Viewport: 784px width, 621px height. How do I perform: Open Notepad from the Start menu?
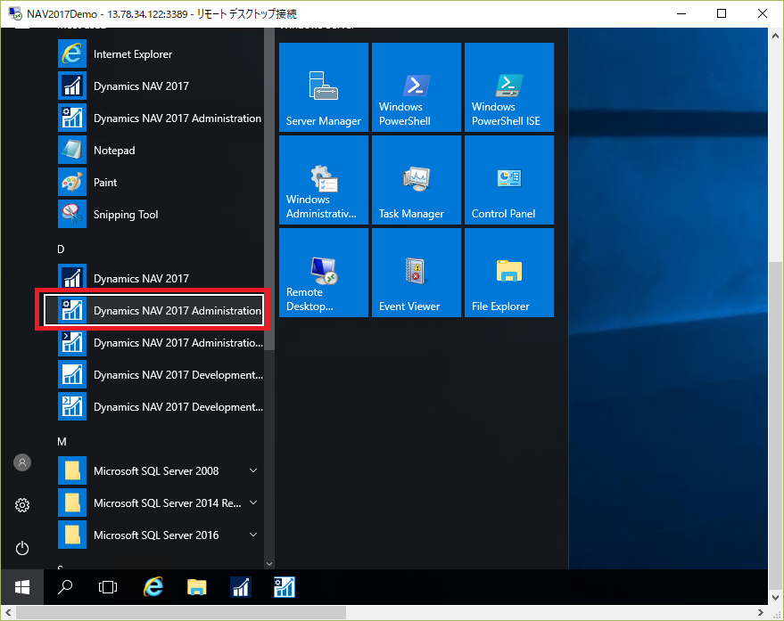160,150
